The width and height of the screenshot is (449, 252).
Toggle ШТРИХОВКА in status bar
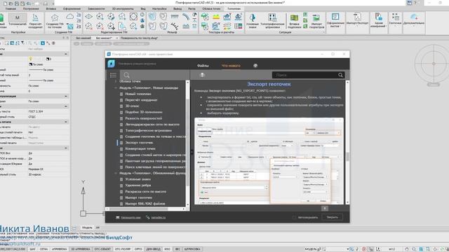tap(192, 249)
